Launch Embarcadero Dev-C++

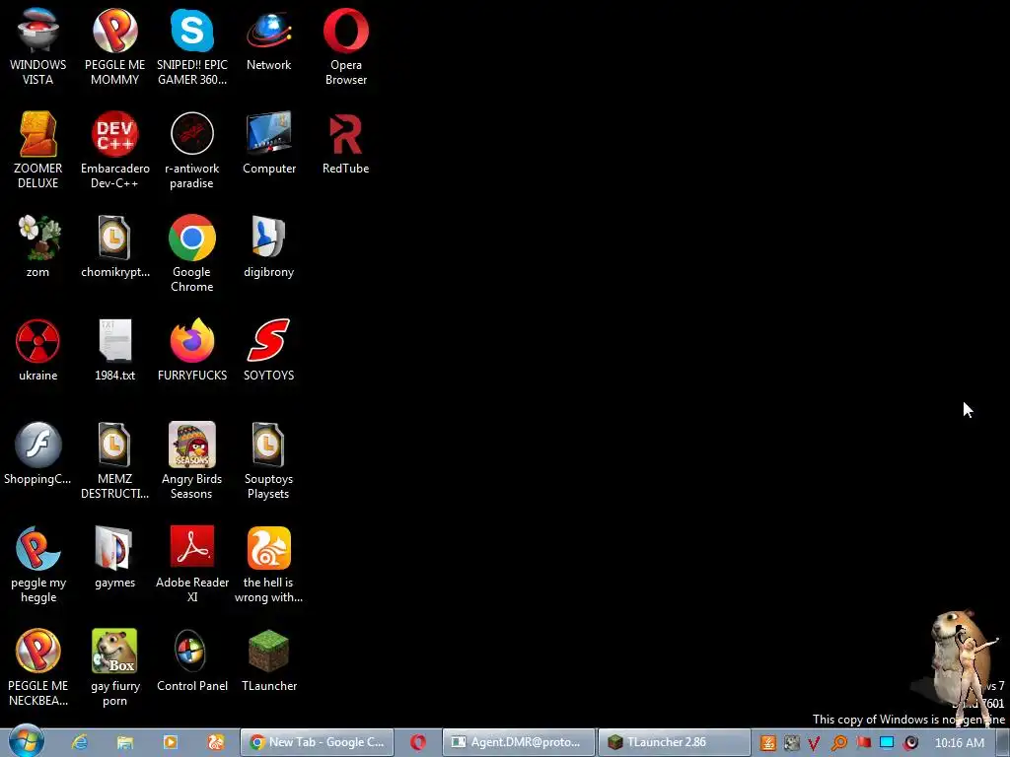(x=114, y=150)
